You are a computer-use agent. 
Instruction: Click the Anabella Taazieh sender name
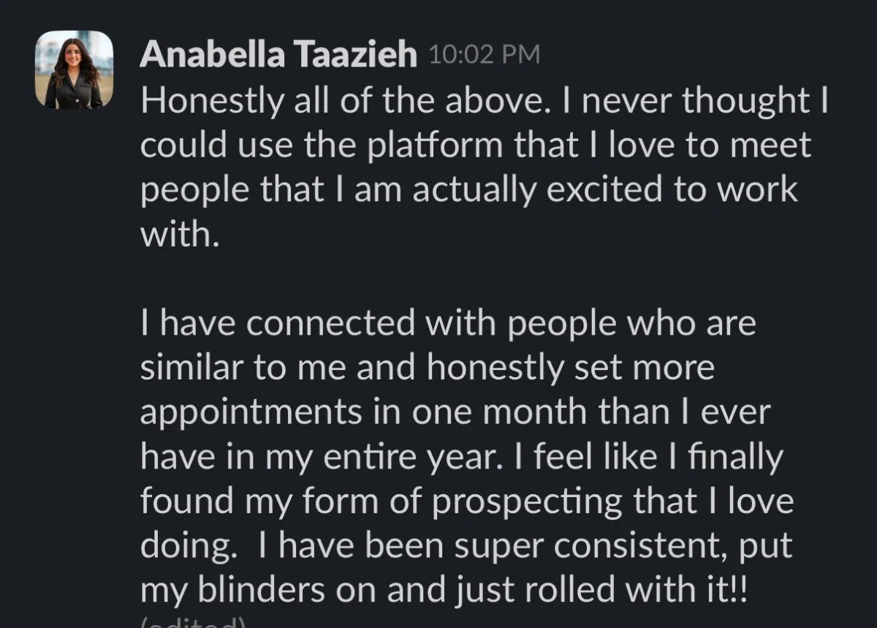pos(278,56)
